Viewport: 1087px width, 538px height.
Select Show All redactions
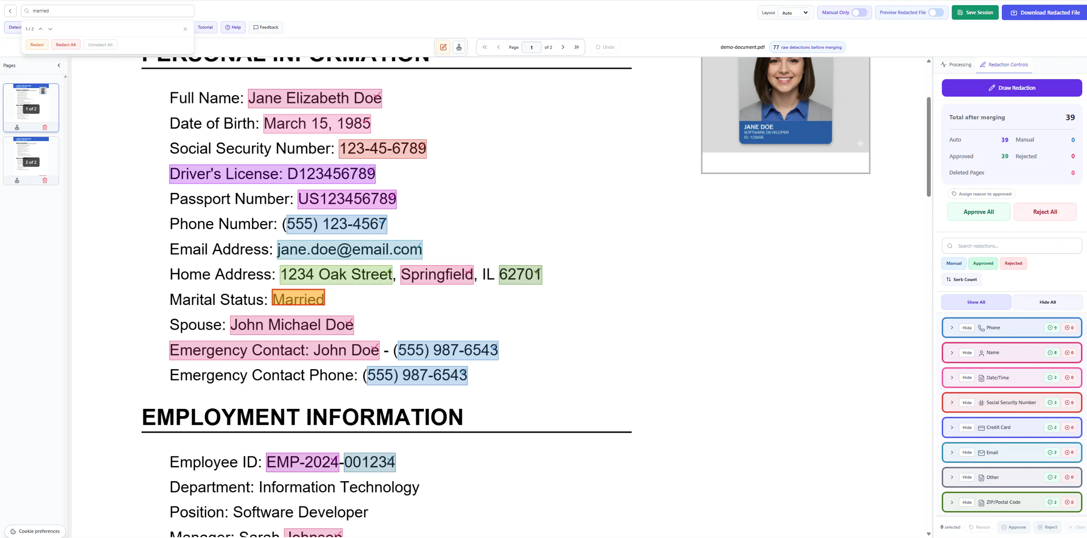coord(976,302)
